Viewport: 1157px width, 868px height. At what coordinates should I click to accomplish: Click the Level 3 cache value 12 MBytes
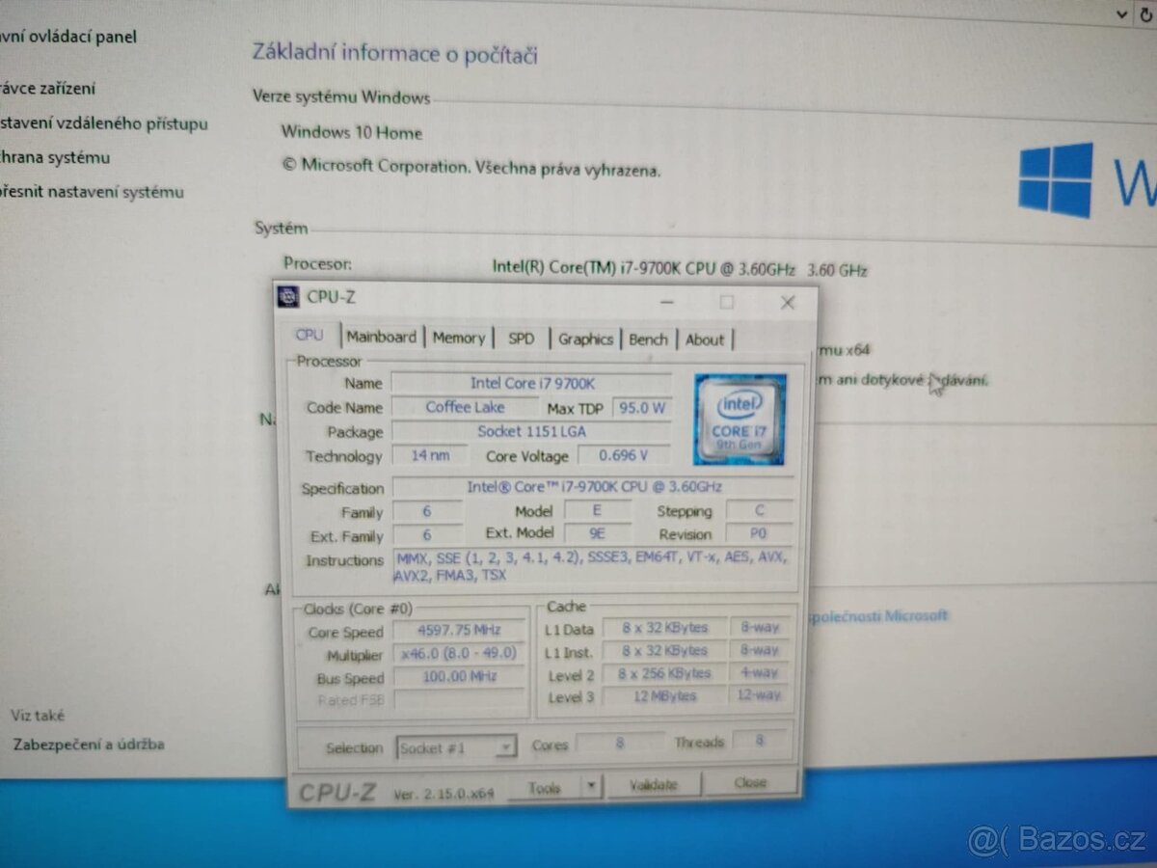tap(664, 695)
